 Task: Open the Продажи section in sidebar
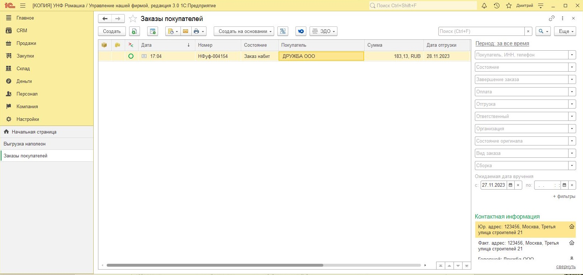[26, 43]
